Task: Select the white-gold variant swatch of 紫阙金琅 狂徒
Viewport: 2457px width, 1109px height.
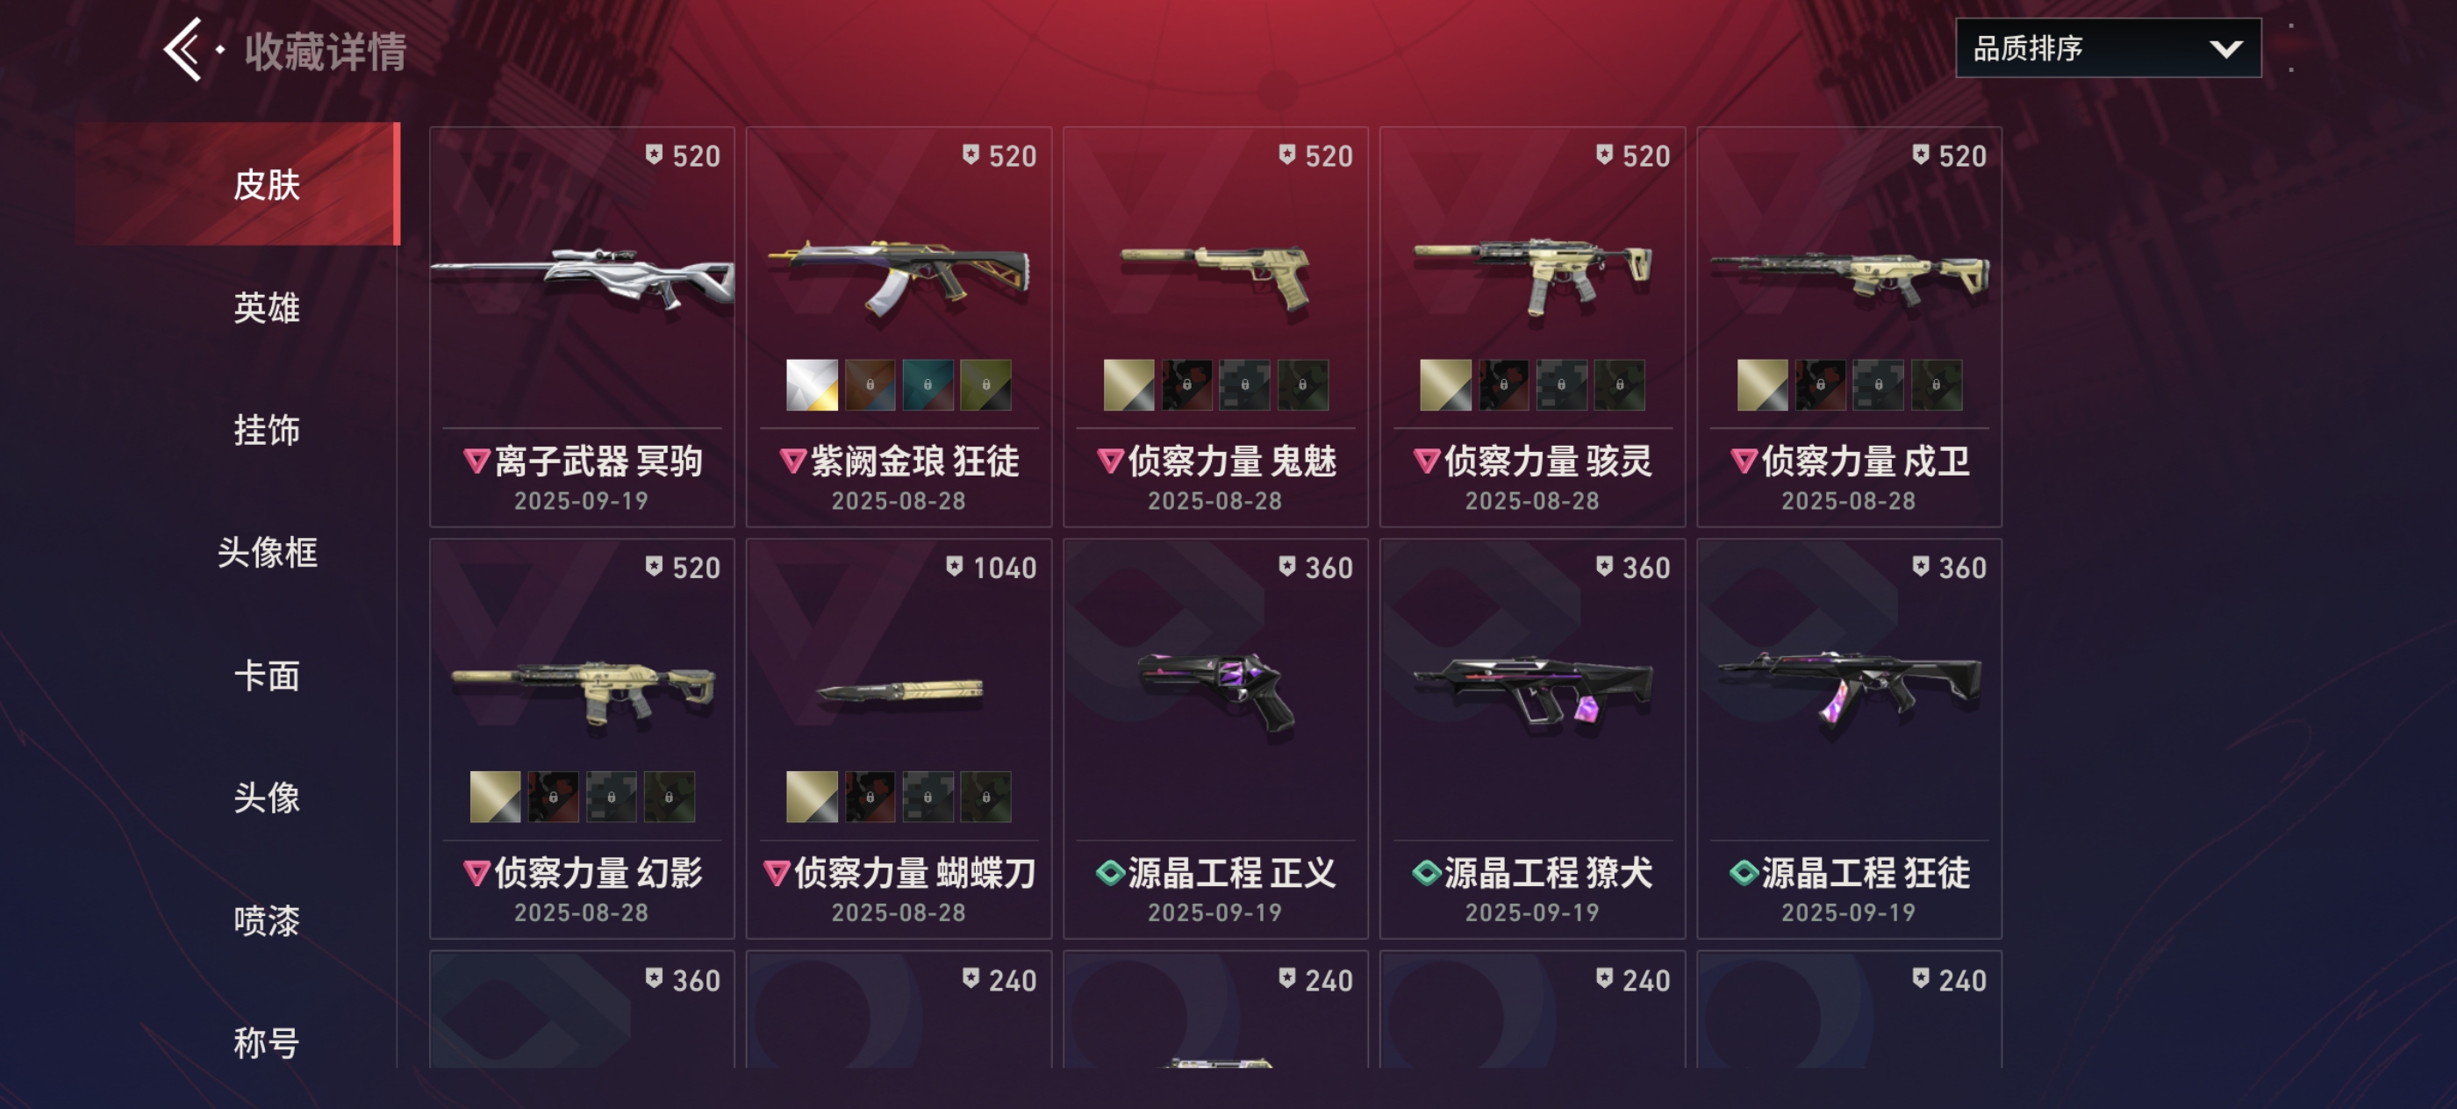Action: [812, 385]
